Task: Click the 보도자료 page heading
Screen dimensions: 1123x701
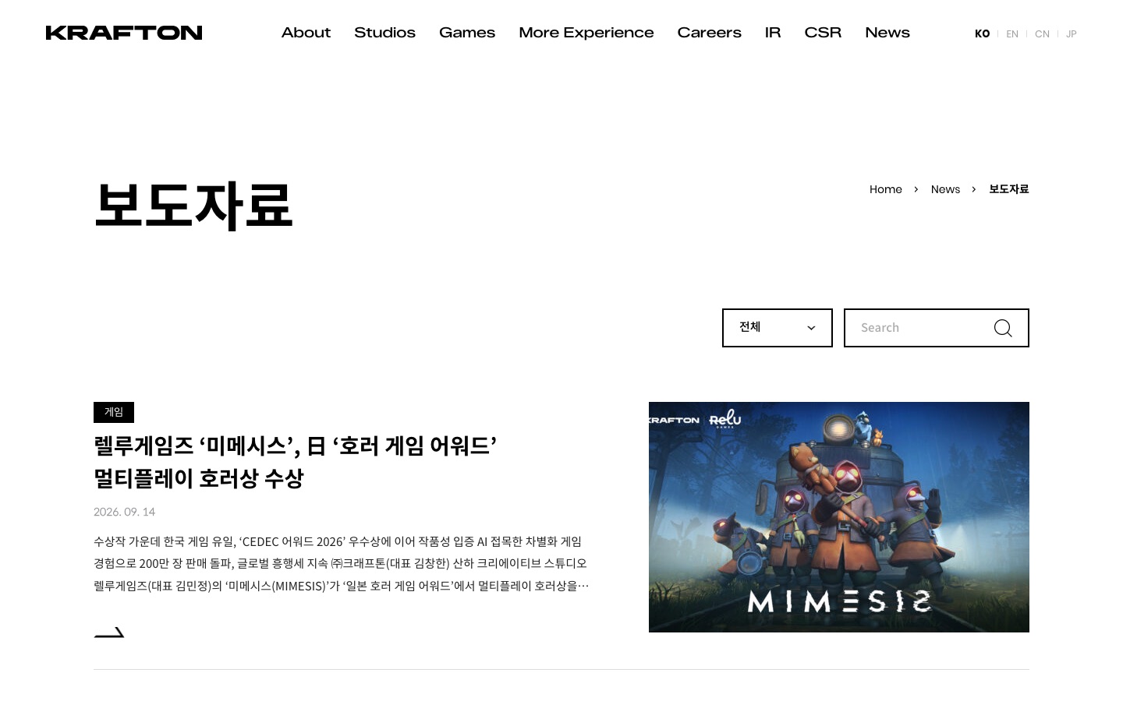Action: point(193,205)
